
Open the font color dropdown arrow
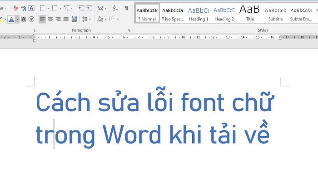tap(17, 19)
